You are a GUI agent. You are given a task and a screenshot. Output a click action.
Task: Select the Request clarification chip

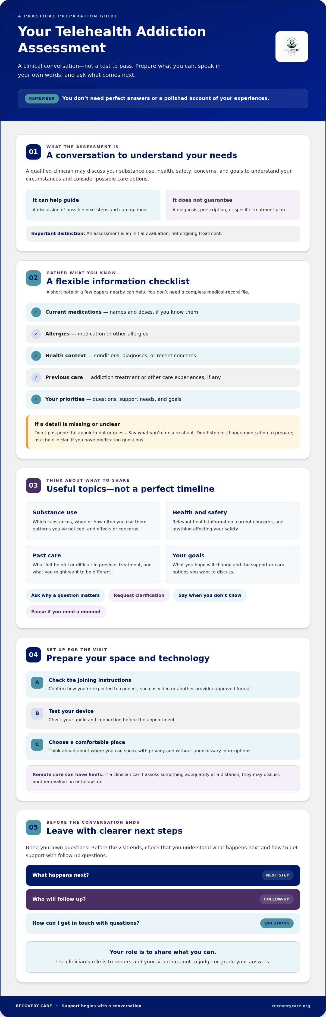click(x=139, y=596)
